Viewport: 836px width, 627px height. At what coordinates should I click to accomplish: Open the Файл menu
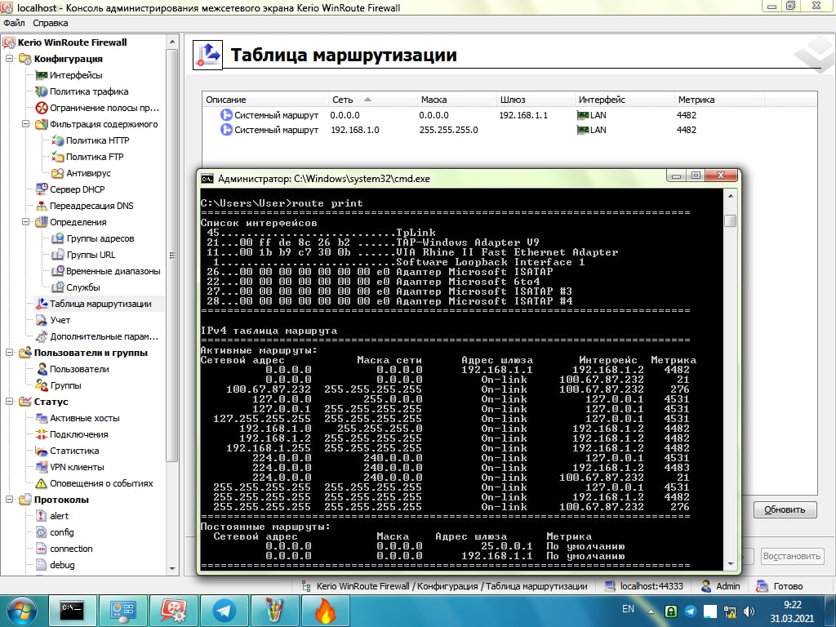coord(14,23)
